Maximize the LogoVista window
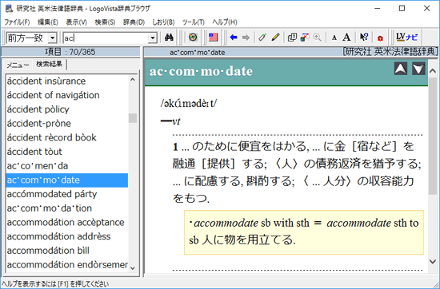This screenshot has width=440, height=289. [x=402, y=9]
